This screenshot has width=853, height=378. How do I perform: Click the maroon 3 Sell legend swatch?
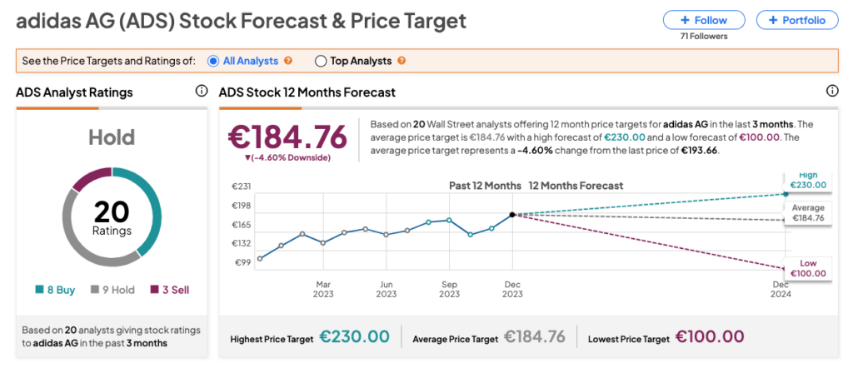154,291
